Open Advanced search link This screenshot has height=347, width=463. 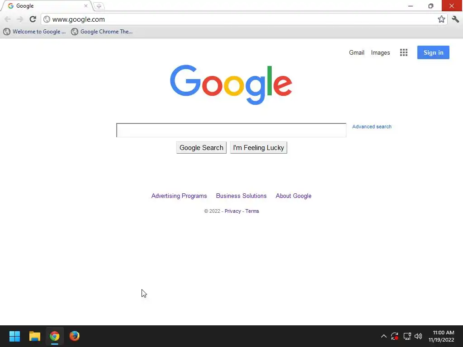[372, 127]
